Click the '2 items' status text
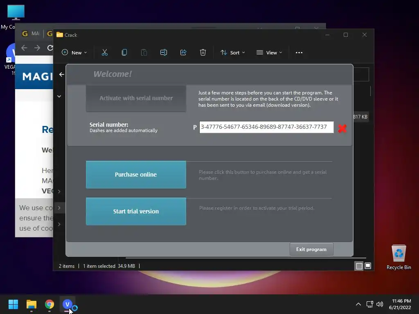 [x=67, y=266]
